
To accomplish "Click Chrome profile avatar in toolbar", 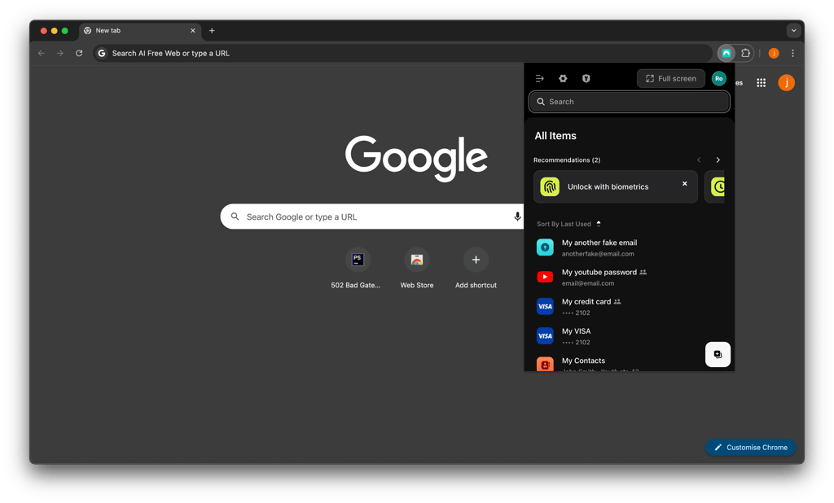I will point(774,53).
